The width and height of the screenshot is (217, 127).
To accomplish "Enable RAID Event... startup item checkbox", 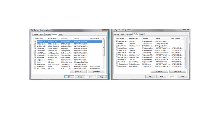I will click(117, 55).
